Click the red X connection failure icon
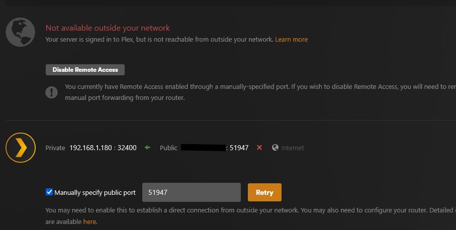The image size is (456, 230). [259, 148]
